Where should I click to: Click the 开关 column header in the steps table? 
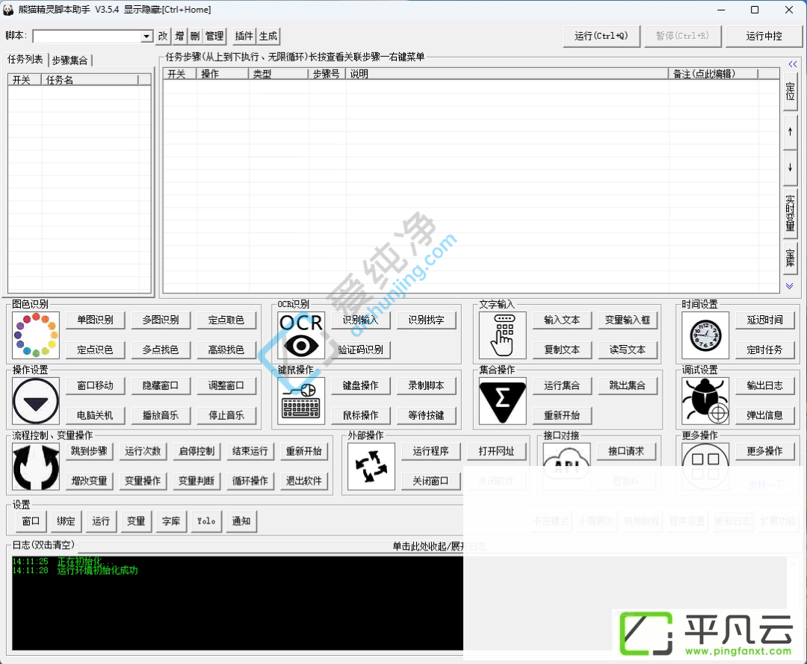pos(177,74)
